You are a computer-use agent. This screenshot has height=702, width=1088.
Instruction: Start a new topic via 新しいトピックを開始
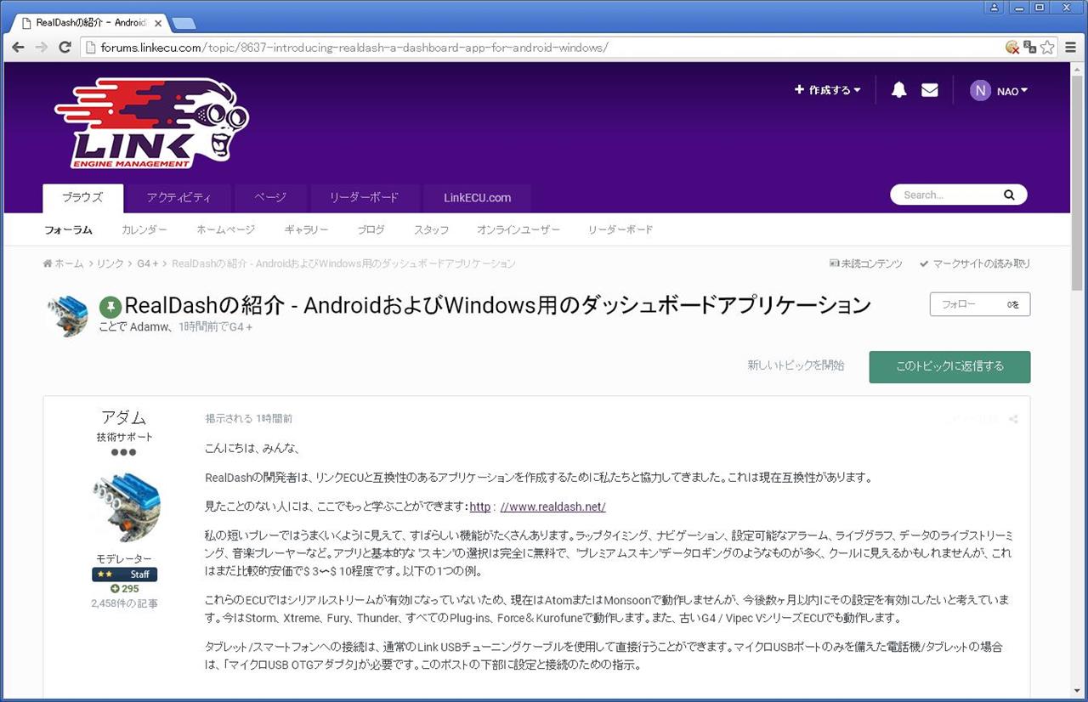coord(796,365)
